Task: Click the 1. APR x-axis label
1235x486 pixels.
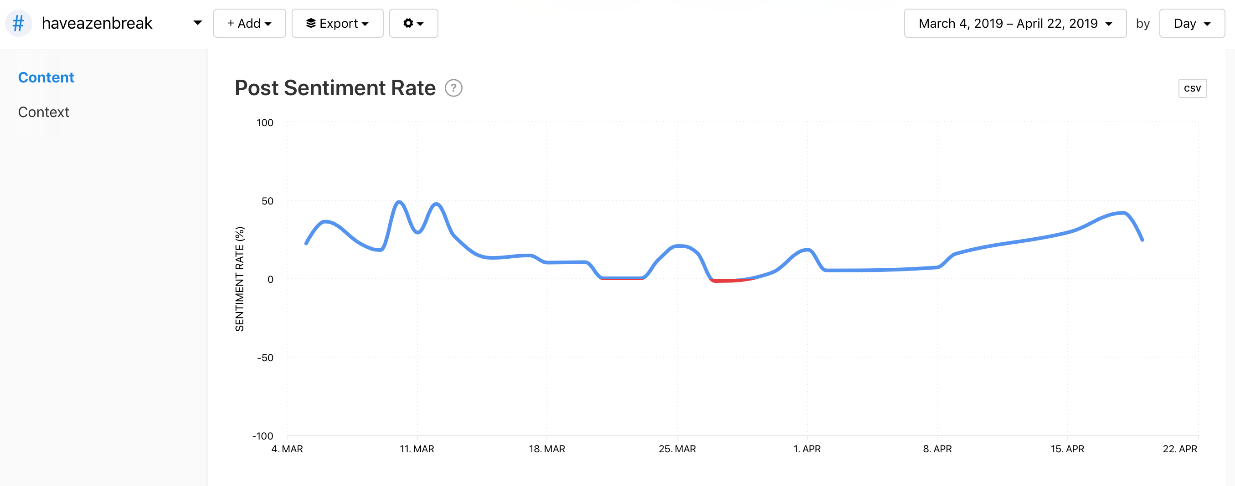Action: click(807, 449)
